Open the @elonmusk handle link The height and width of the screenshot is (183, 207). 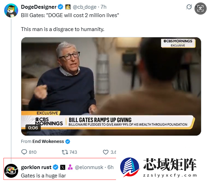pos(89,167)
